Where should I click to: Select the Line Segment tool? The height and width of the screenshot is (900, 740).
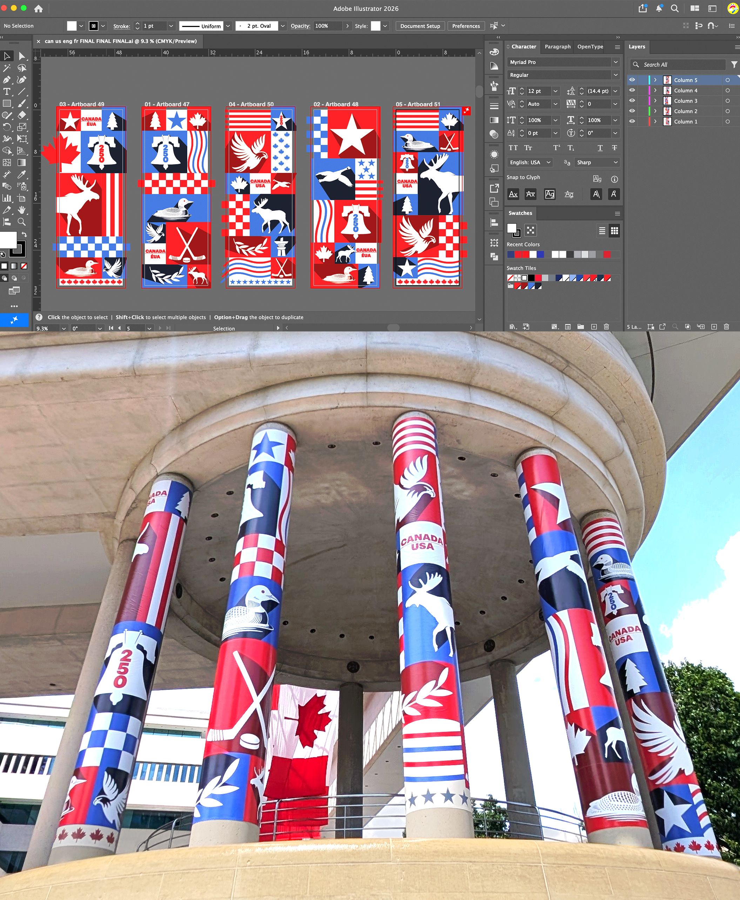pyautogui.click(x=22, y=92)
